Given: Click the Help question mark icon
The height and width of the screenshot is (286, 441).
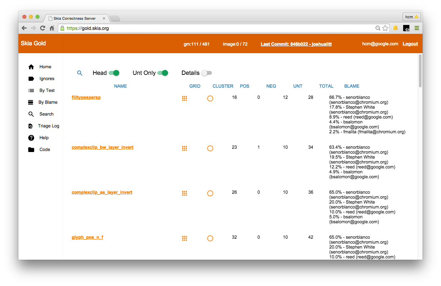Looking at the screenshot, I should (x=31, y=138).
